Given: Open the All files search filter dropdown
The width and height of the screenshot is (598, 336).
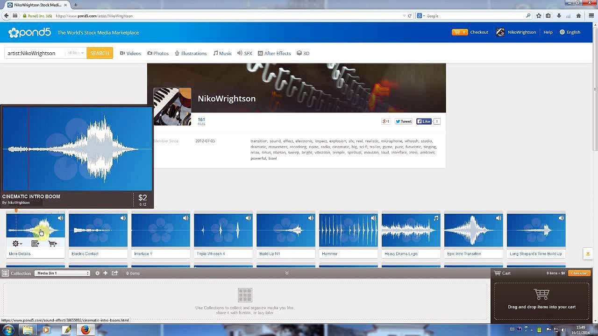Looking at the screenshot, I should (x=75, y=53).
